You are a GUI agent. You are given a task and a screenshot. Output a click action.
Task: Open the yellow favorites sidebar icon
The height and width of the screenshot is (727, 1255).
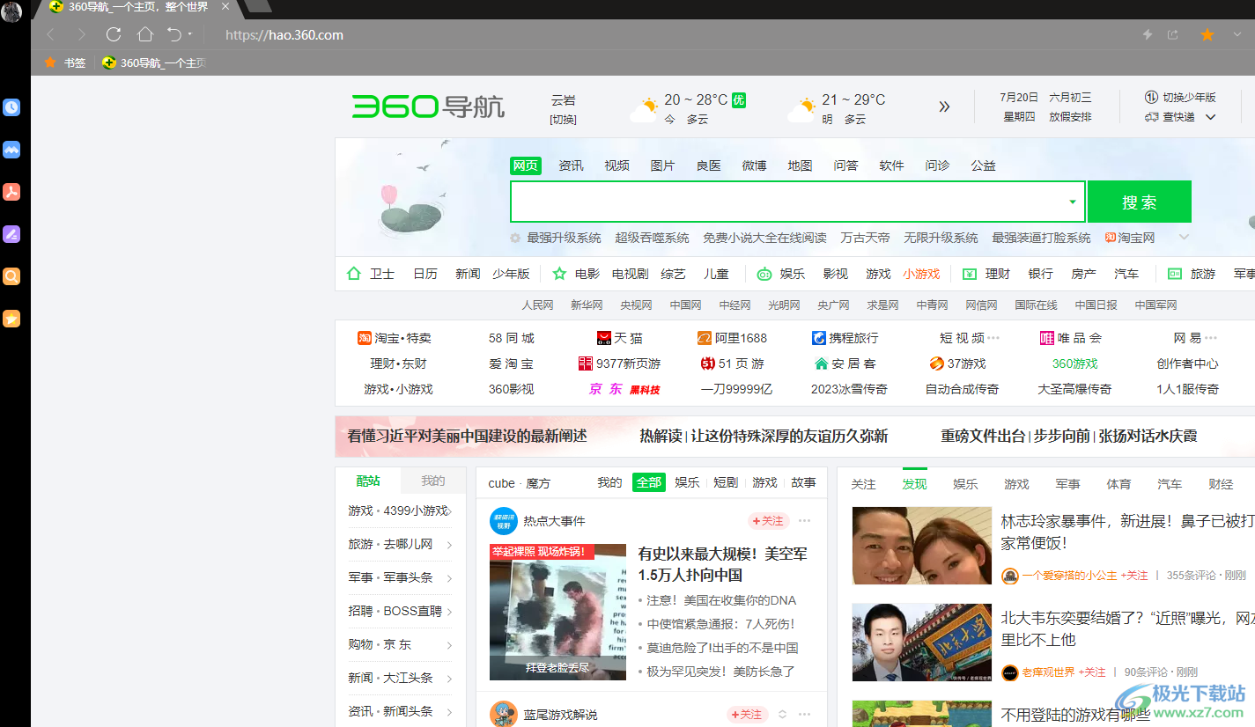click(x=11, y=319)
